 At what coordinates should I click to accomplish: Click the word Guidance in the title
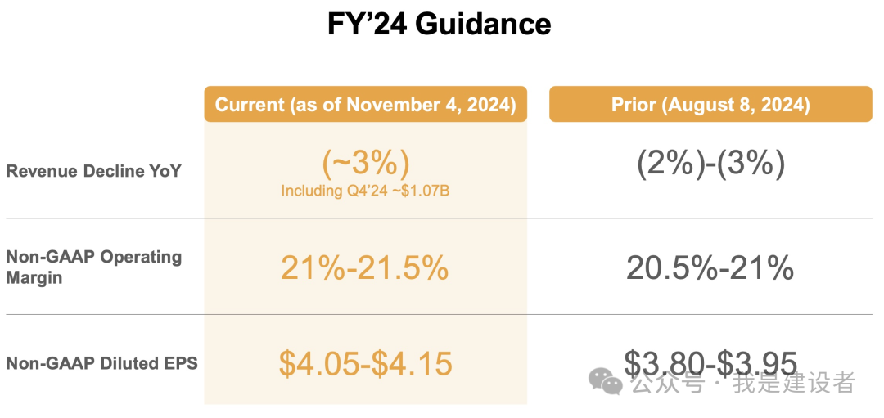[482, 24]
